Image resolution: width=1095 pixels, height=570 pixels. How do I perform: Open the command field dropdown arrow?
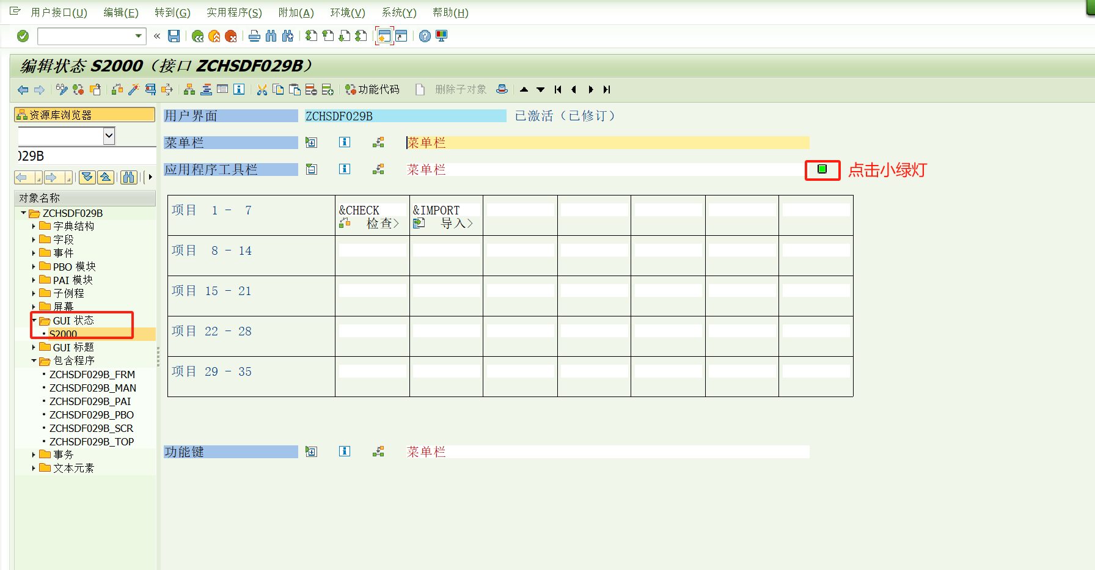(139, 36)
